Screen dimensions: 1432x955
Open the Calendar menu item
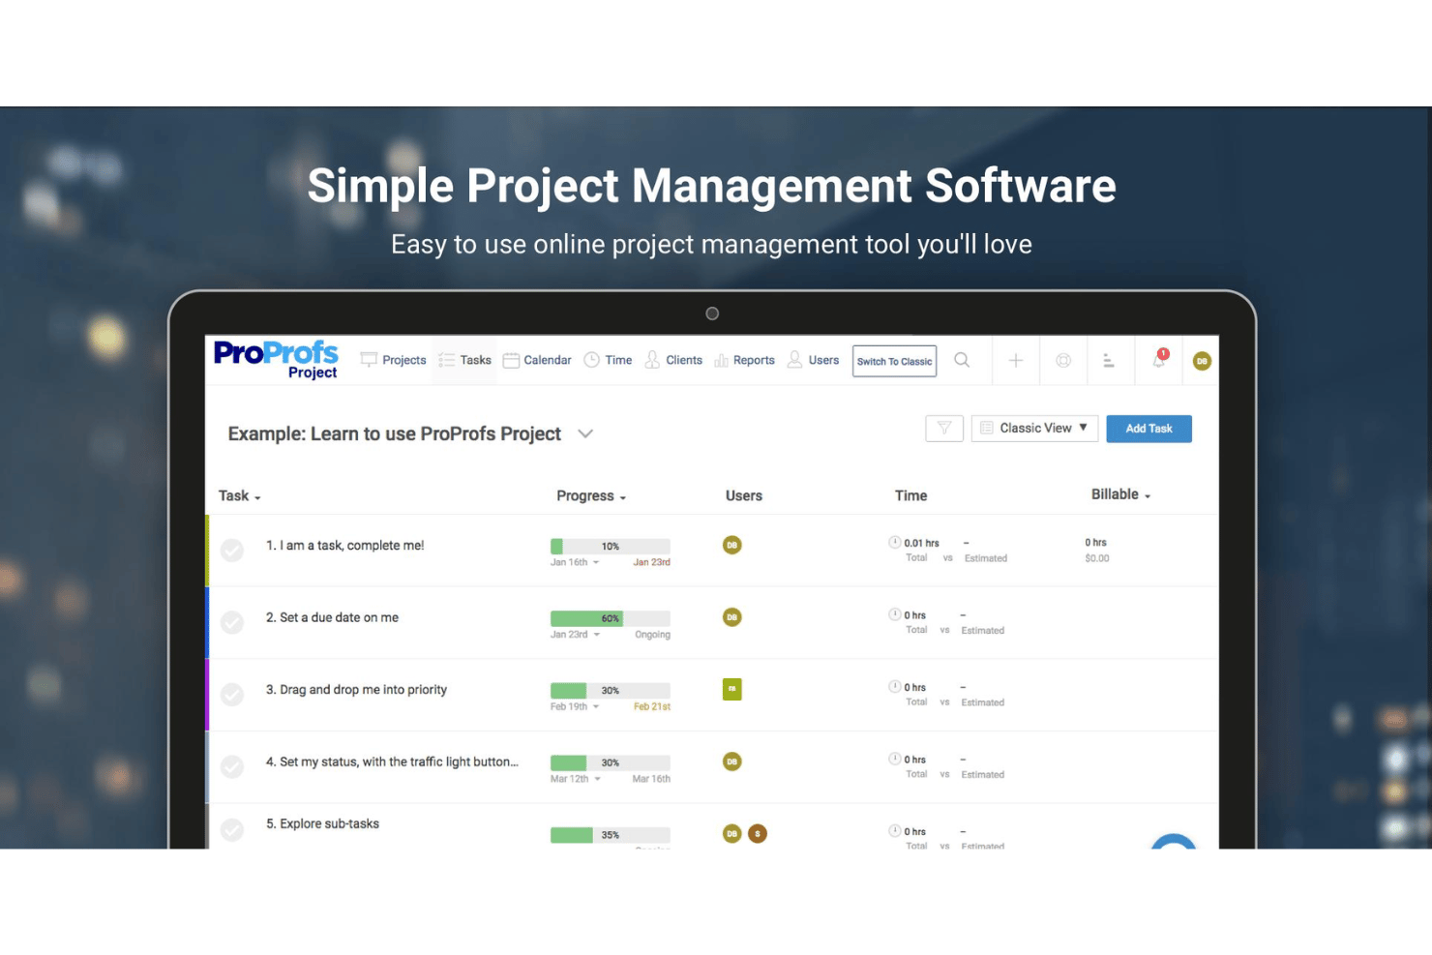537,360
